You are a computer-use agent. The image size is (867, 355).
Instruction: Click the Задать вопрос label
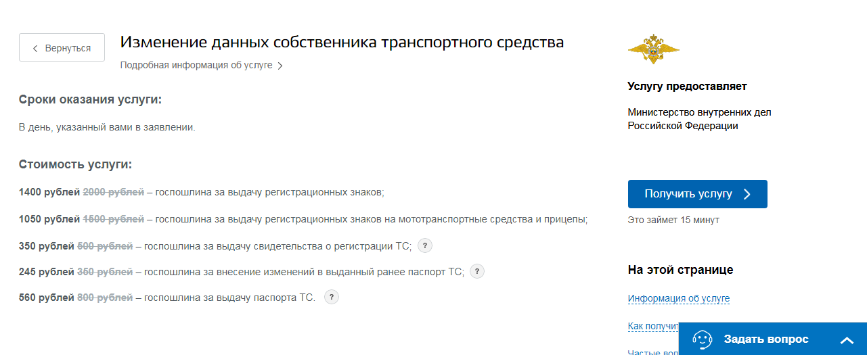pos(766,339)
